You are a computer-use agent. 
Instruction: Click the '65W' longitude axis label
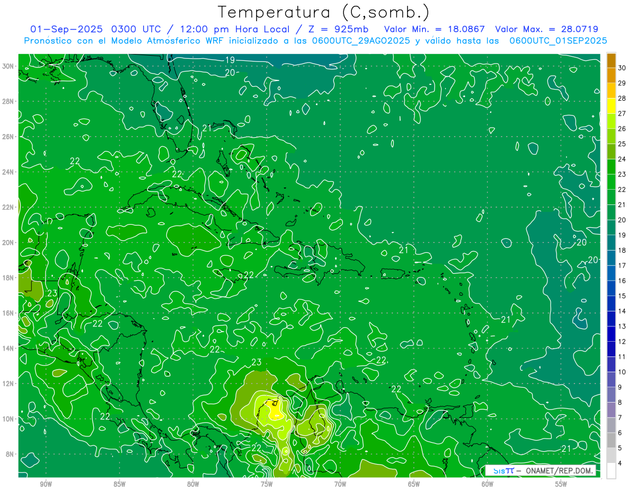pos(414,484)
